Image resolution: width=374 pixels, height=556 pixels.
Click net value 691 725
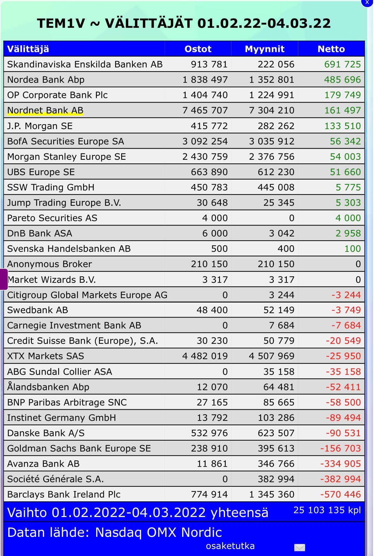342,64
